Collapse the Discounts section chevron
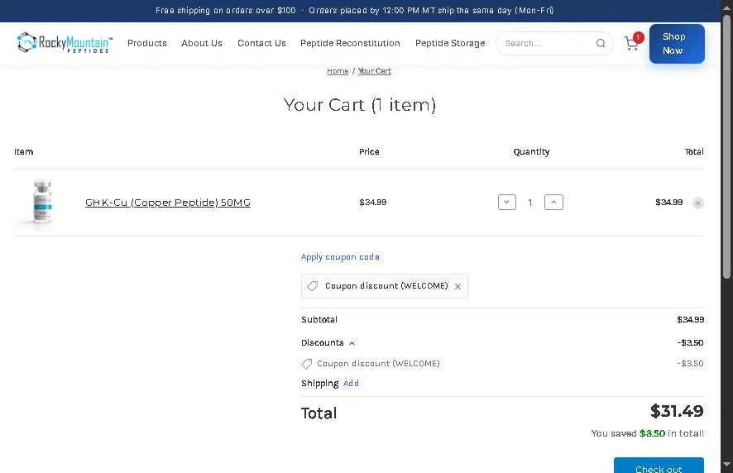Image resolution: width=733 pixels, height=473 pixels. 352,343
